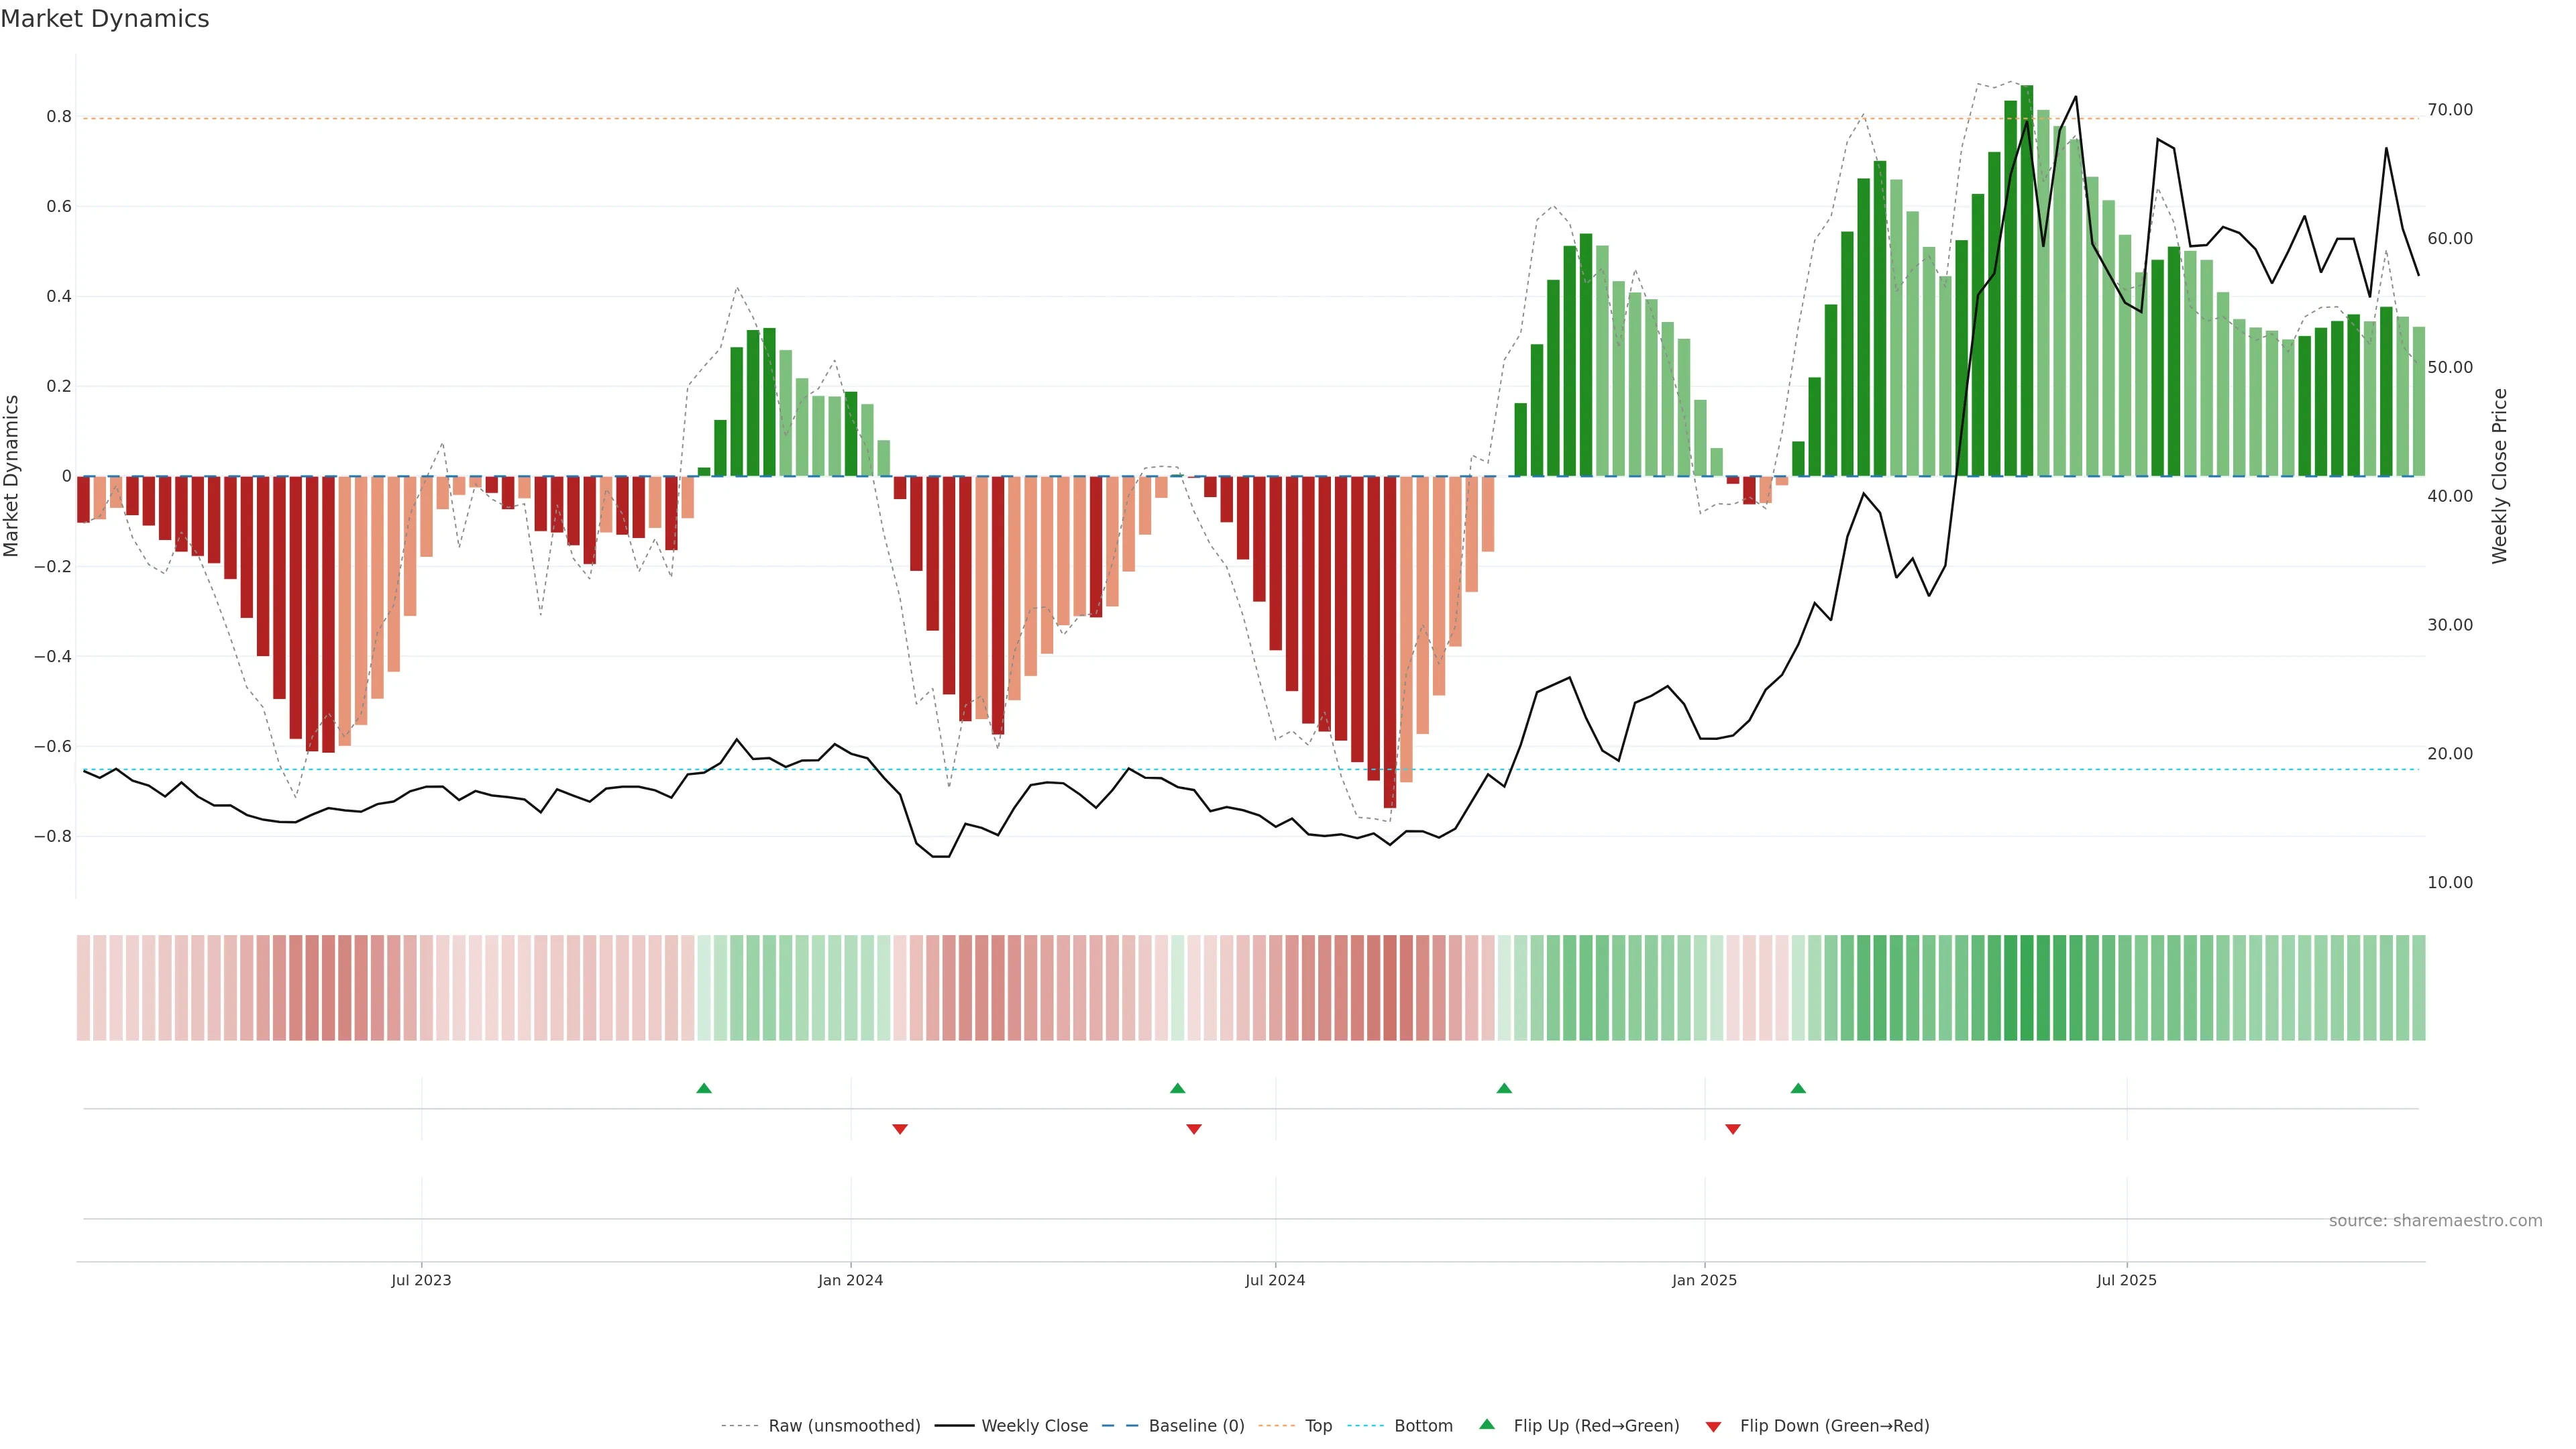The height and width of the screenshot is (1449, 2576).
Task: Toggle the Raw (unsmoothed) legend entry
Action: (844, 1426)
